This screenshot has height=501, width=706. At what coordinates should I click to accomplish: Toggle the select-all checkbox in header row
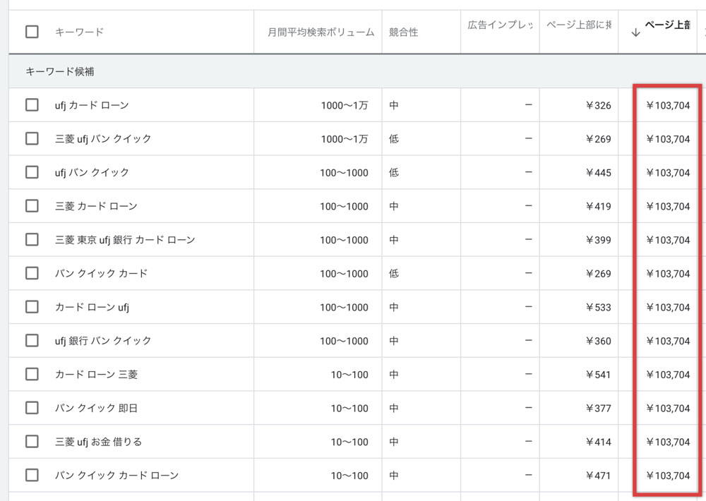[32, 32]
